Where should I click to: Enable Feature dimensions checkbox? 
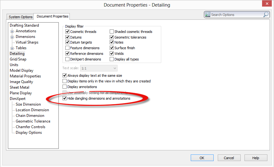click(x=67, y=48)
